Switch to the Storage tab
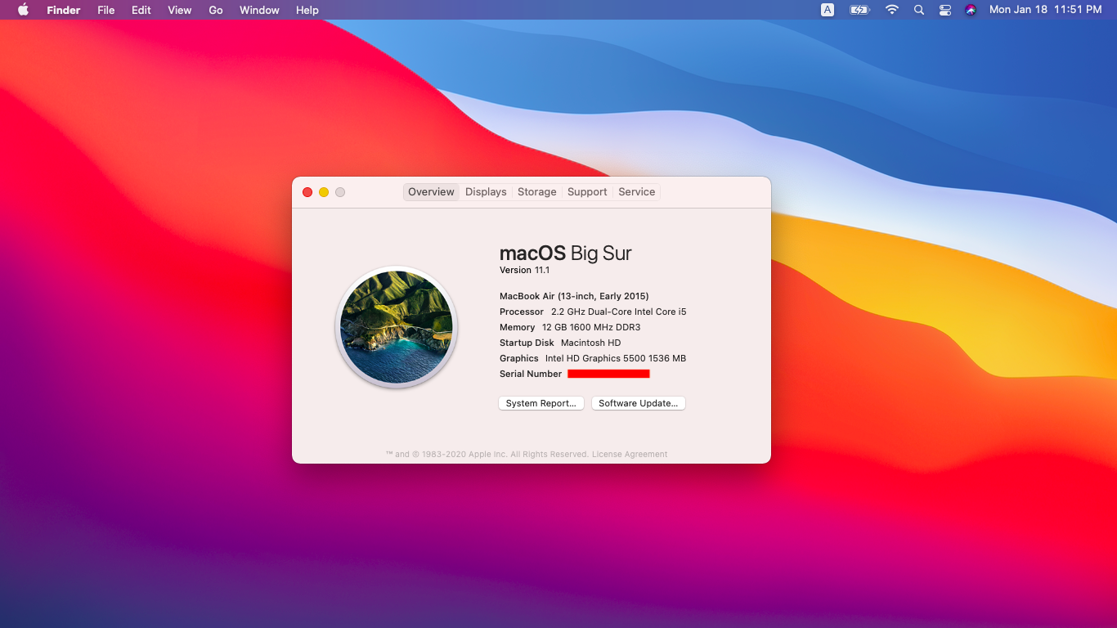 537,191
